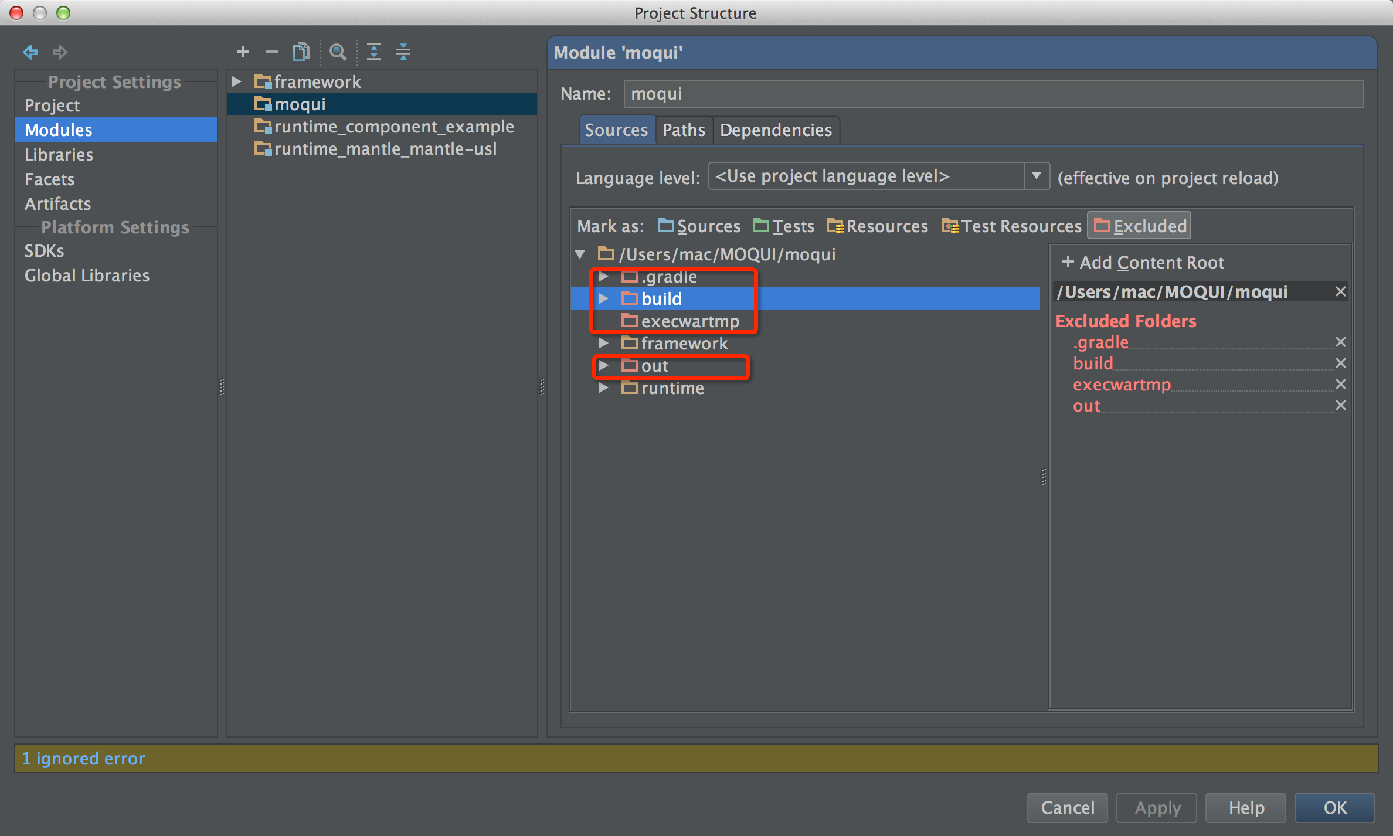Expand the framework module node
This screenshot has width=1393, height=836.
point(237,81)
